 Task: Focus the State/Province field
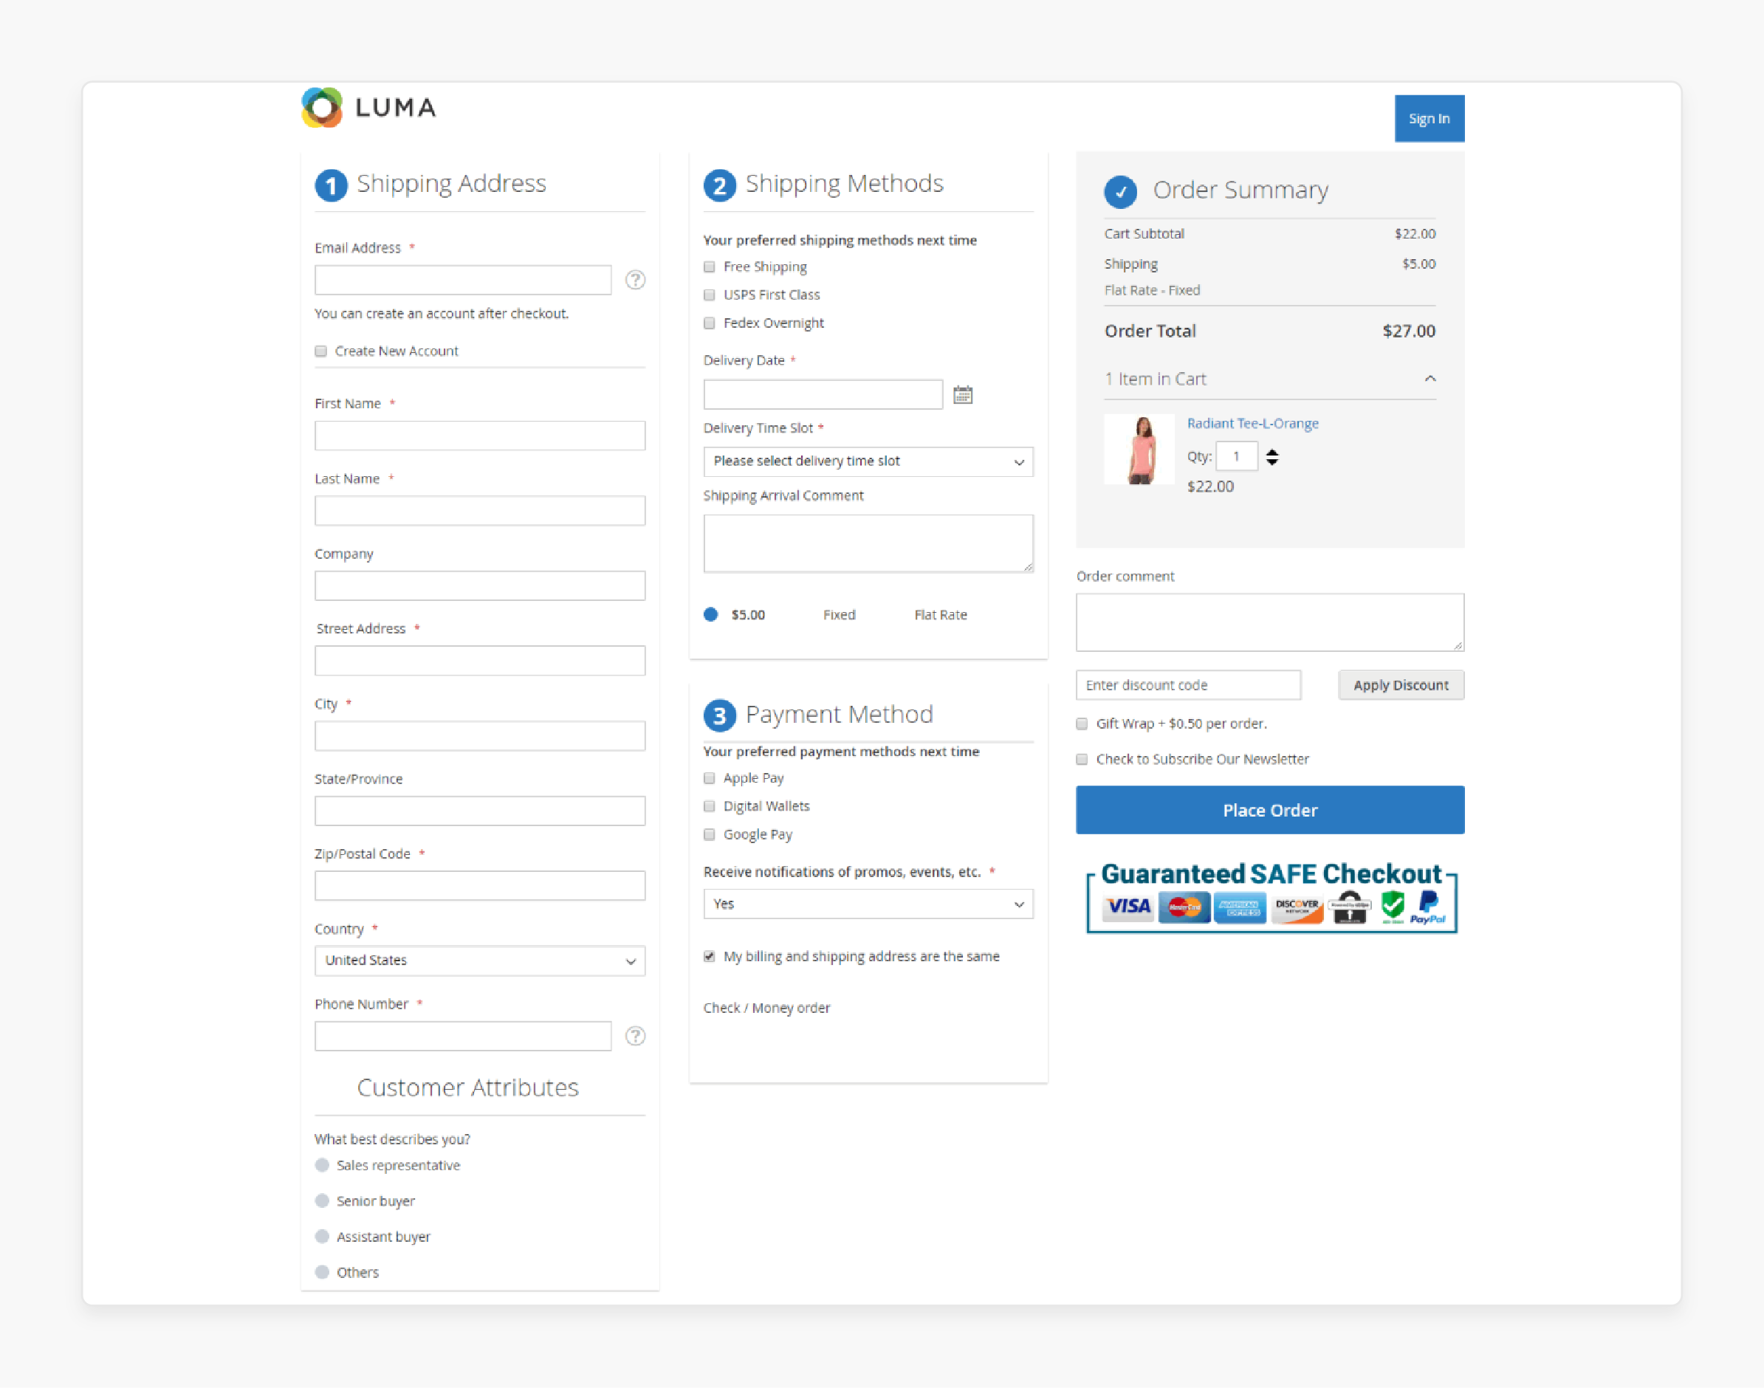pyautogui.click(x=480, y=811)
